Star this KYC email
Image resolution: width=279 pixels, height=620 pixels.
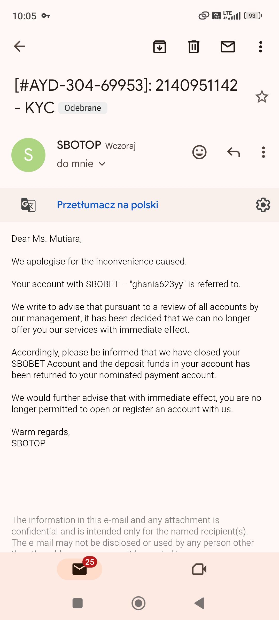262,97
